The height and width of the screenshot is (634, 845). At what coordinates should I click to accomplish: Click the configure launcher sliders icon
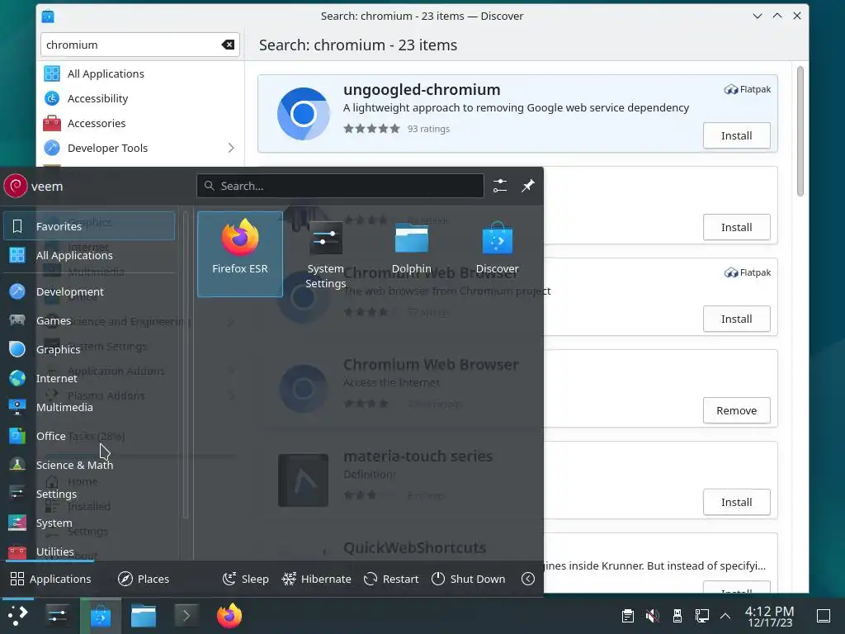coord(499,186)
